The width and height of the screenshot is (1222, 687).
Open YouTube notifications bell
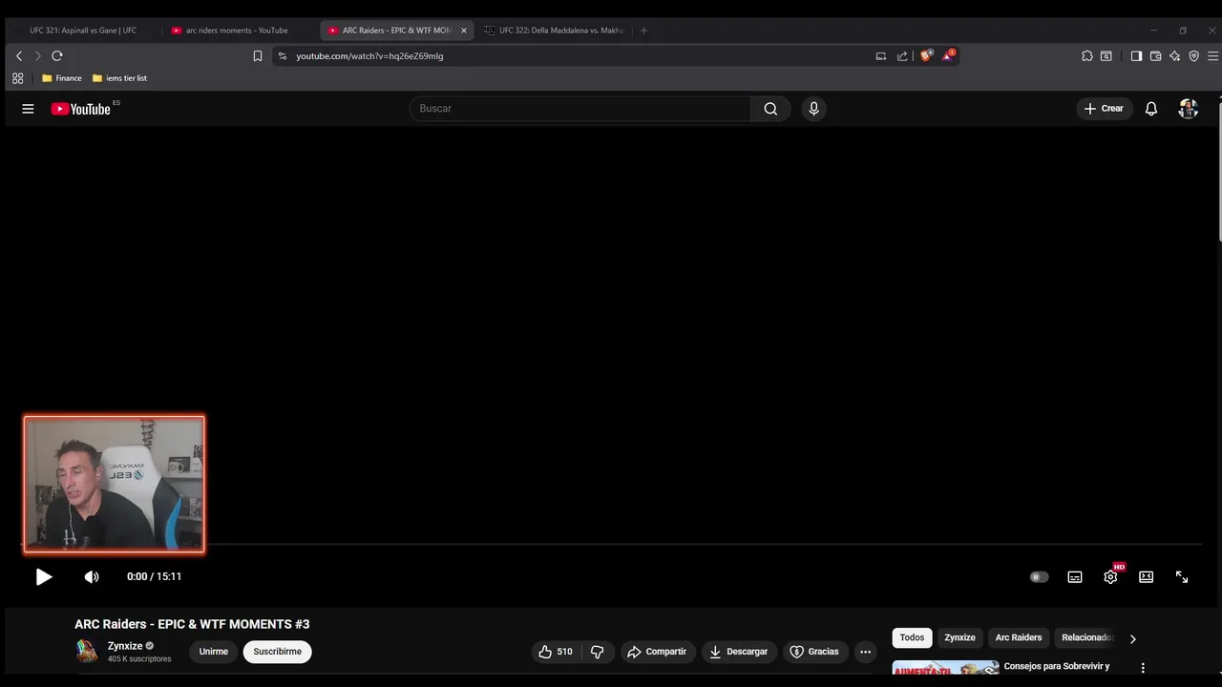pyautogui.click(x=1151, y=109)
